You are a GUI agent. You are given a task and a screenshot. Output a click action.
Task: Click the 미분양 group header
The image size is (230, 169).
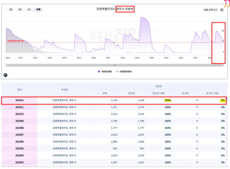coord(159,86)
